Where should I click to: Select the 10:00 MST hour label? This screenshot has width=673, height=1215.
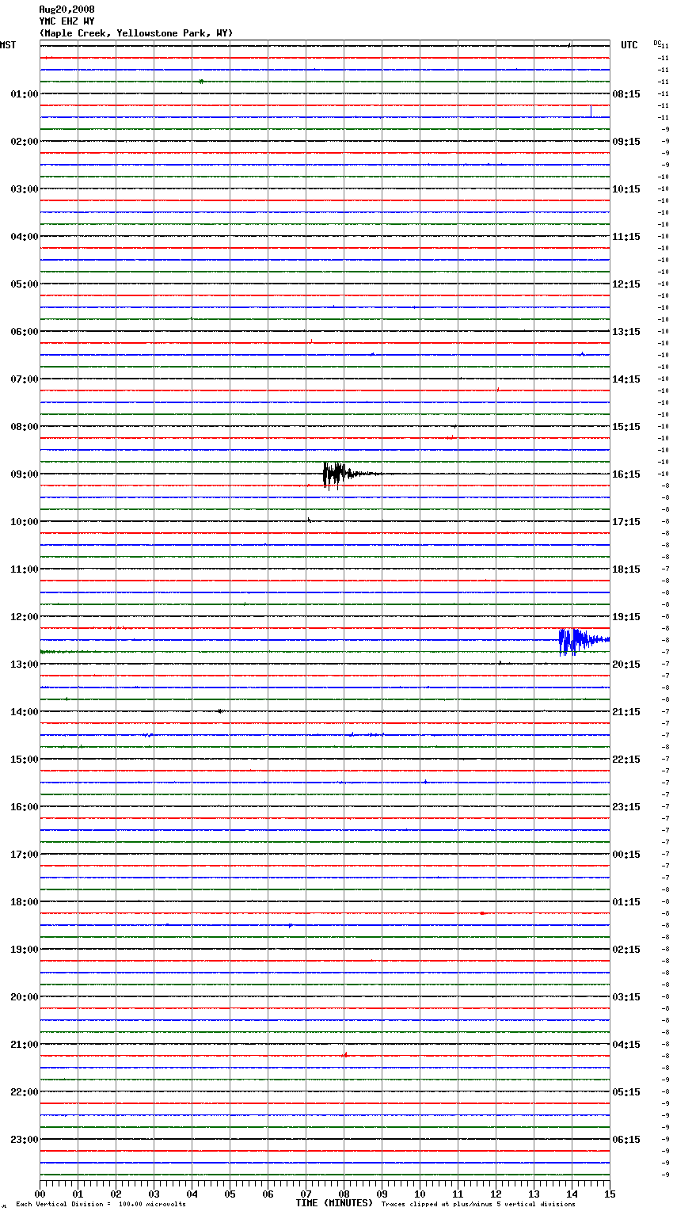[x=24, y=522]
